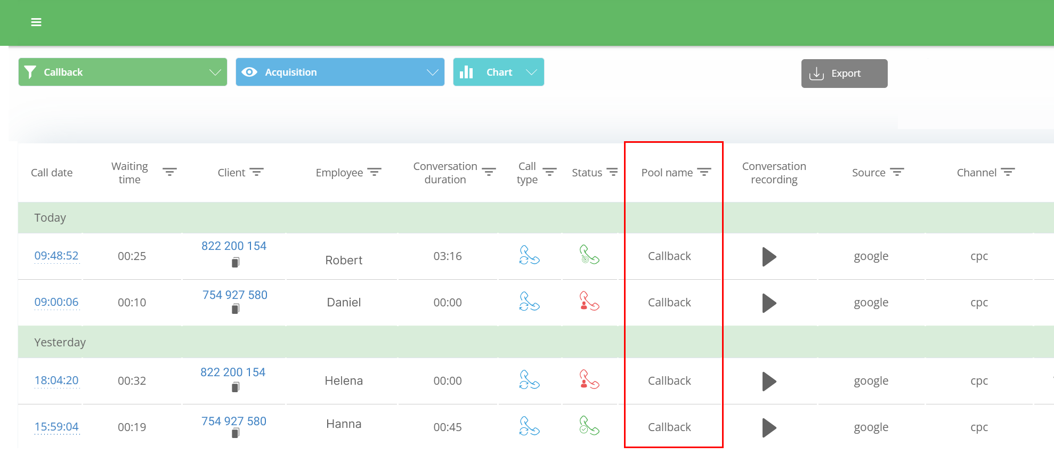
Task: Play the 15:59:04 call recording
Action: (x=769, y=428)
